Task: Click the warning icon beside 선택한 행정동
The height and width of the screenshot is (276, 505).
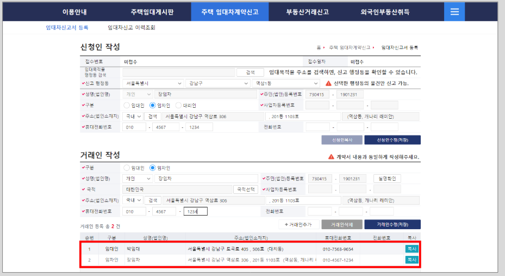Action: pos(328,83)
